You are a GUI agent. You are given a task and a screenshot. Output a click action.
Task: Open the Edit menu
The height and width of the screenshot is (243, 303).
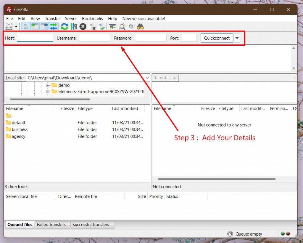[x=22, y=19]
